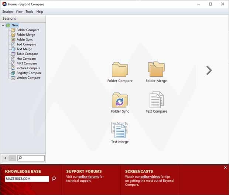Minimize the Beyond Compare window
Screen dimensions: 229x195
198,4
